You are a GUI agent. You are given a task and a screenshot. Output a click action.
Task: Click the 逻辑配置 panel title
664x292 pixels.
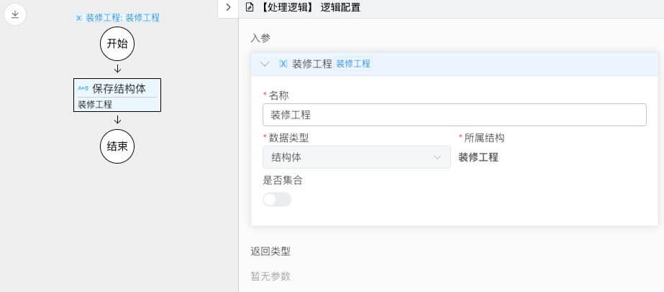point(340,7)
